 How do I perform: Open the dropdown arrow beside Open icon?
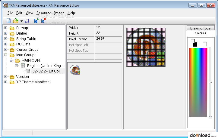pyautogui.click(x=21, y=21)
